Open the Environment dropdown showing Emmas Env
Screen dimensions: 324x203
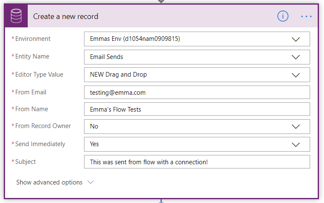295,39
